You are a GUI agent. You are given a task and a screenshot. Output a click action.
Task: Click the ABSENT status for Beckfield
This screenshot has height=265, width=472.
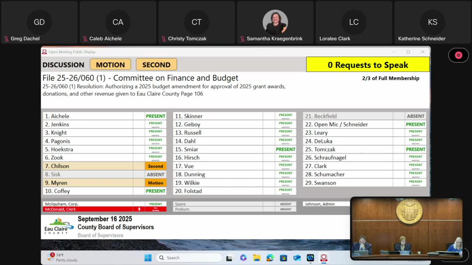(x=416, y=116)
